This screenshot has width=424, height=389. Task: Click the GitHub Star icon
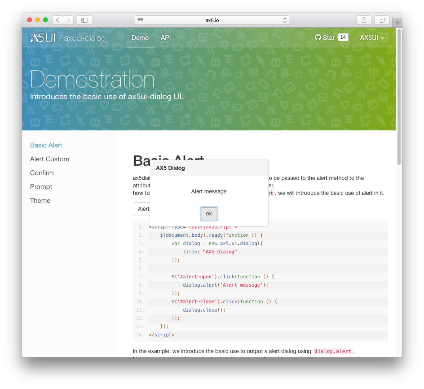pyautogui.click(x=318, y=38)
